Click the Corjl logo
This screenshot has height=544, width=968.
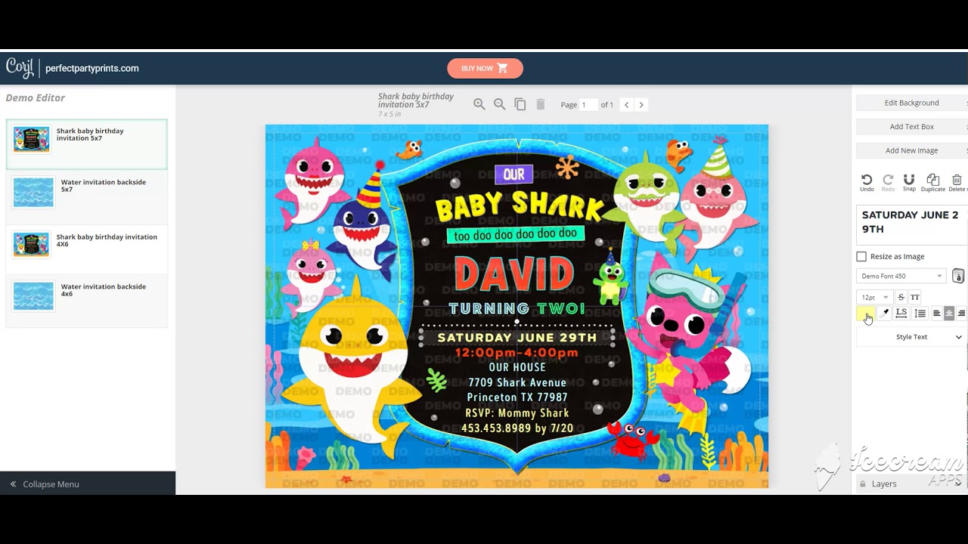coord(20,67)
